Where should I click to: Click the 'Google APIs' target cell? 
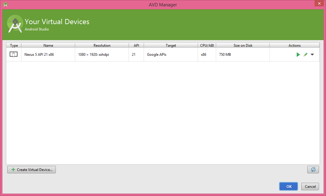171,54
